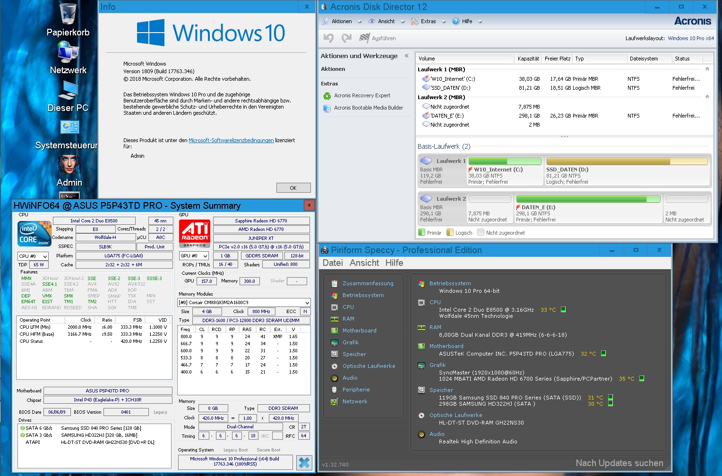Open Papierkorb recycle bin desktop icon
Viewport: 722px width, 476px height.
[x=68, y=19]
